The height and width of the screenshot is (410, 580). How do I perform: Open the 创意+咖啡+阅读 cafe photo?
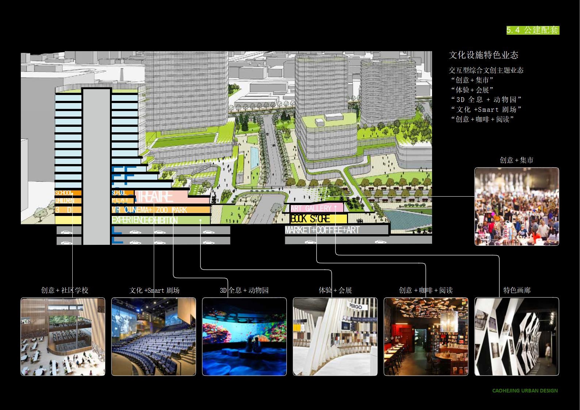(426, 337)
